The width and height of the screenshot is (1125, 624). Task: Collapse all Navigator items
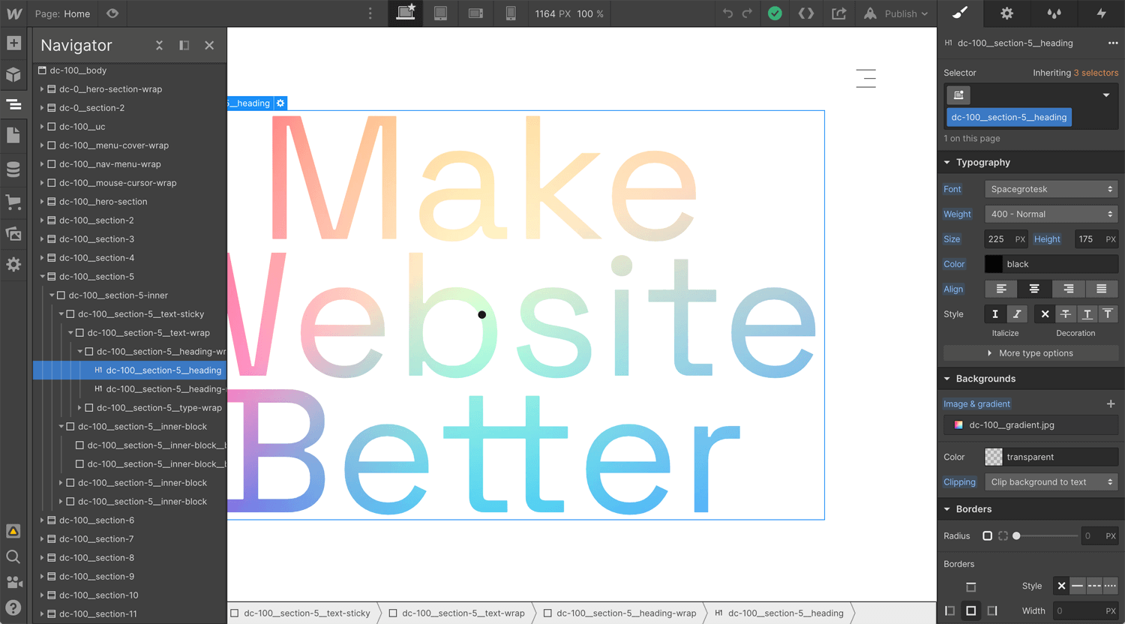159,46
